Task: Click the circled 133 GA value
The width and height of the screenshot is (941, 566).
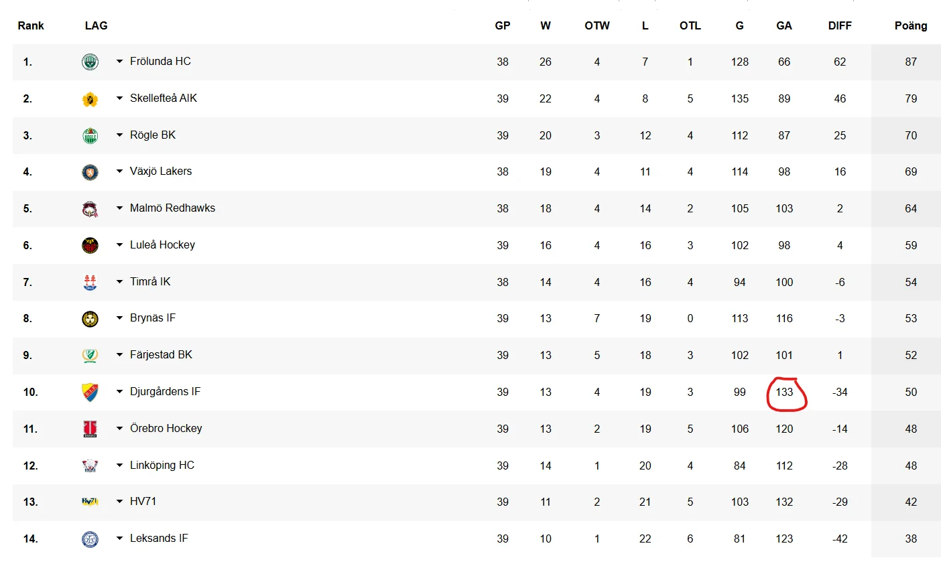Action: point(785,393)
